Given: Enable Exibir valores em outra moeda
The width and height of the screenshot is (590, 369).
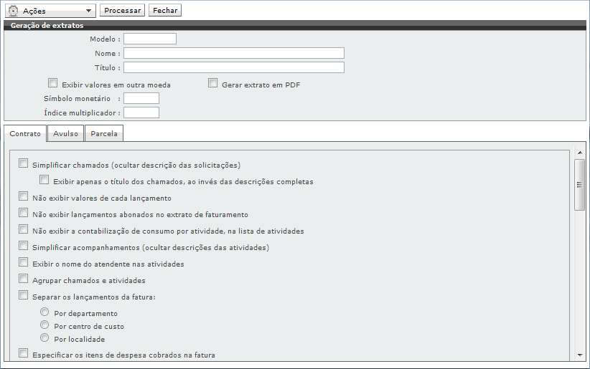Looking at the screenshot, I should (52, 83).
